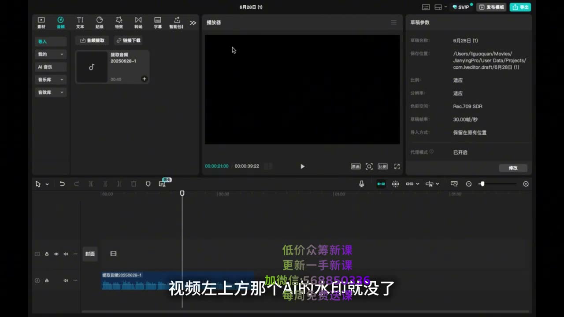
Task: Click the split clip tool
Action: [x=91, y=184]
